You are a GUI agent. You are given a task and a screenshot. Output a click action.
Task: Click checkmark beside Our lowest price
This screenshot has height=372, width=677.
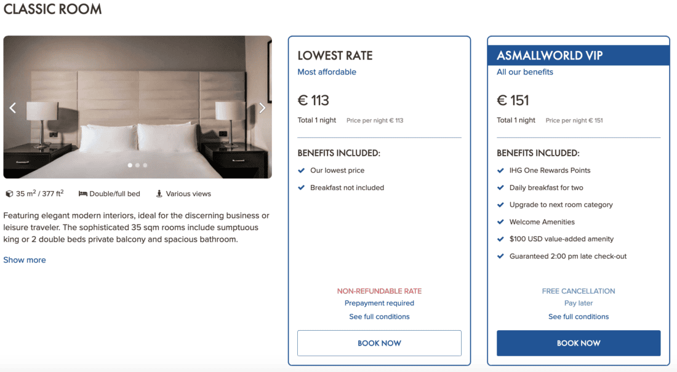point(302,170)
